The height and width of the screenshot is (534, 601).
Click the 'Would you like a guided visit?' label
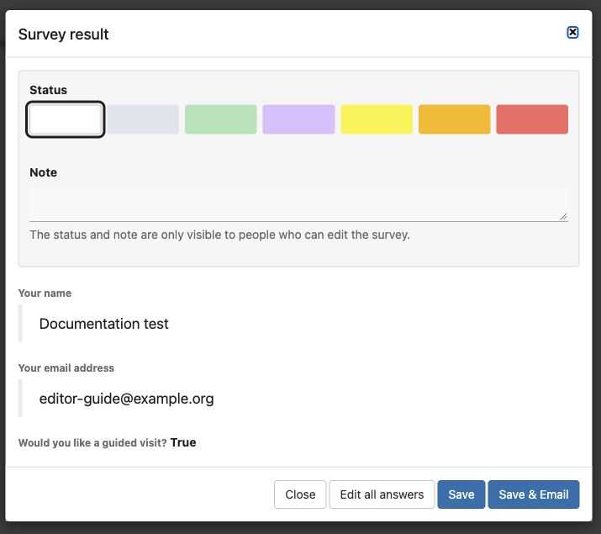[92, 443]
